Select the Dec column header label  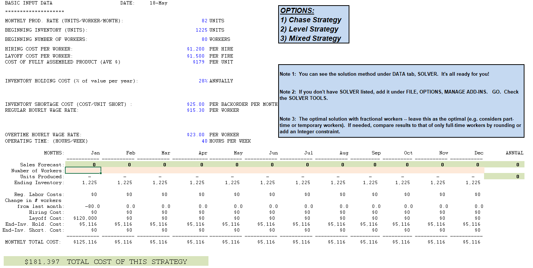[x=478, y=153]
